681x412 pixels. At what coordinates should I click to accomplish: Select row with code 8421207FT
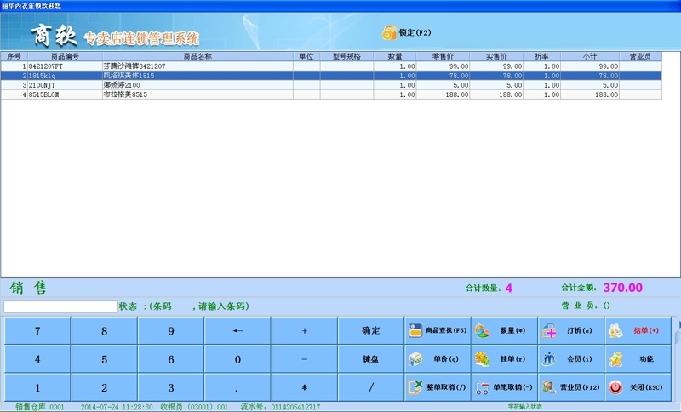(331, 66)
